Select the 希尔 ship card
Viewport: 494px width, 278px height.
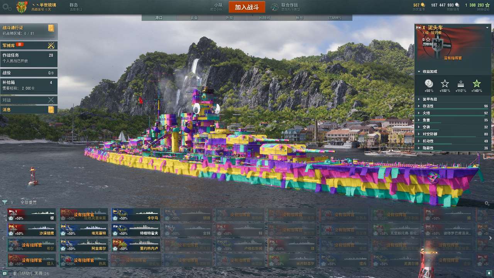pyautogui.click(x=32, y=245)
